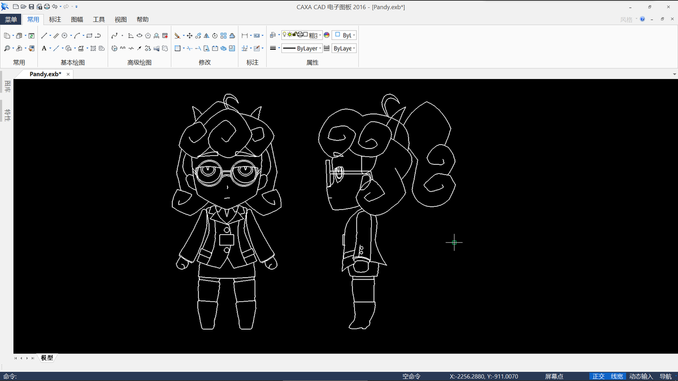Select the Pandy.exb document tab
The height and width of the screenshot is (381, 678).
(45, 74)
